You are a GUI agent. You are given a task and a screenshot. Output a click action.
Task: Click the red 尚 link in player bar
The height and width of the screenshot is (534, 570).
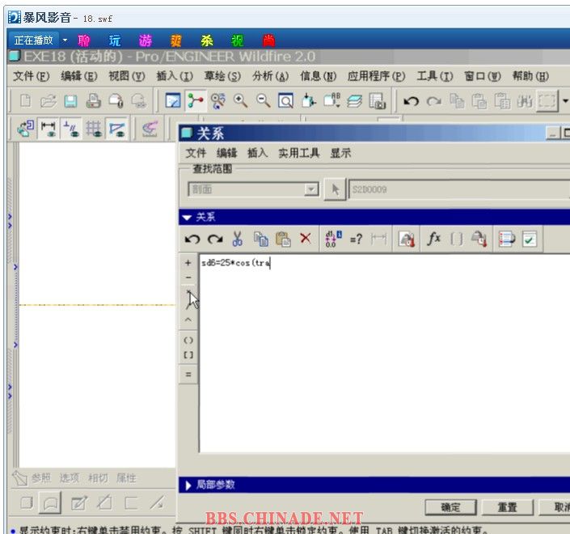[x=268, y=40]
